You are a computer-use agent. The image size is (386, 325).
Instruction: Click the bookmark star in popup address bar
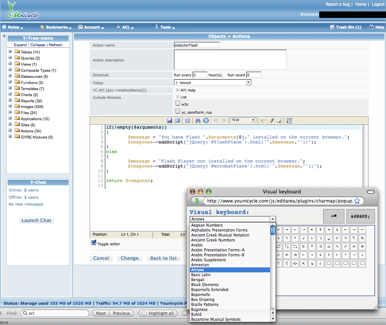[x=357, y=201]
